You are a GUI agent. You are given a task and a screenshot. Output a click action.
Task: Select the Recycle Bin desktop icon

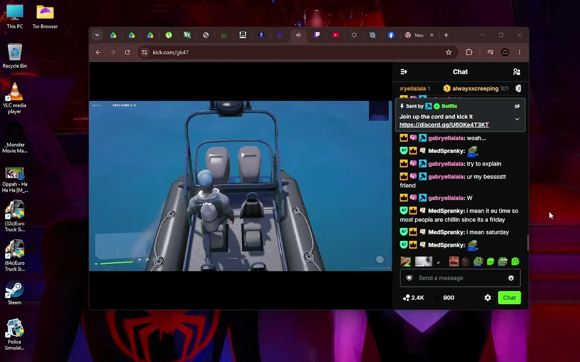tap(15, 56)
